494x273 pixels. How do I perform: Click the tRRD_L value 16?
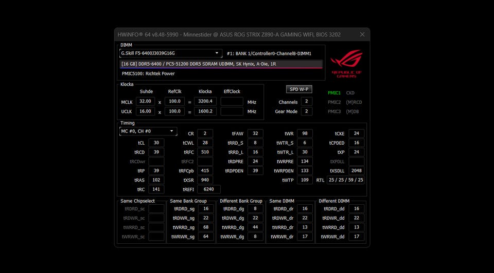point(255,152)
